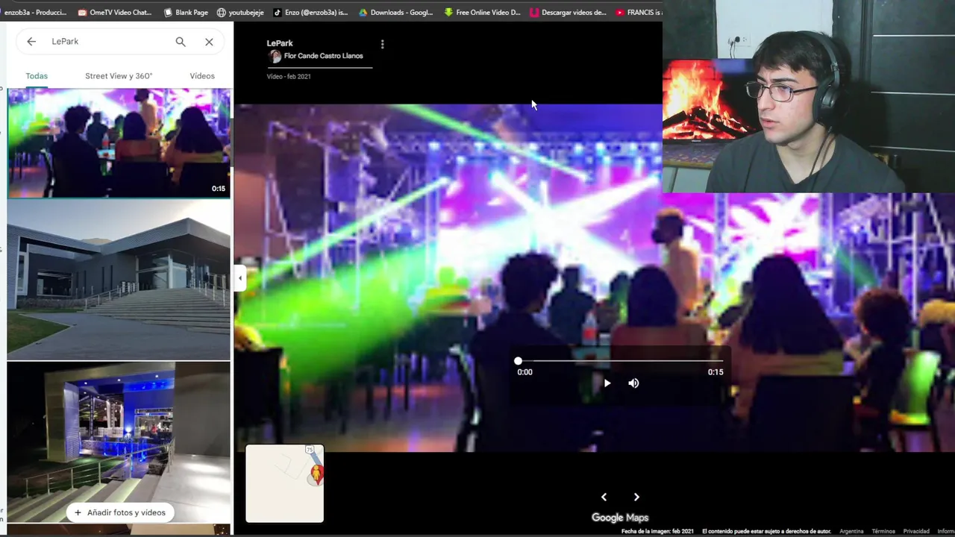Viewport: 955px width, 537px height.
Task: Click Fecha de la imagen: feb 2021 text
Action: (x=657, y=532)
